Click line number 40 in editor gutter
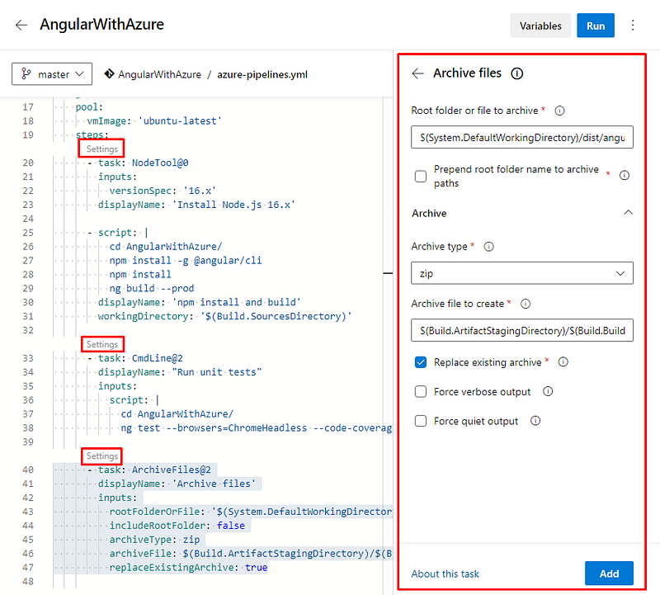 click(28, 470)
